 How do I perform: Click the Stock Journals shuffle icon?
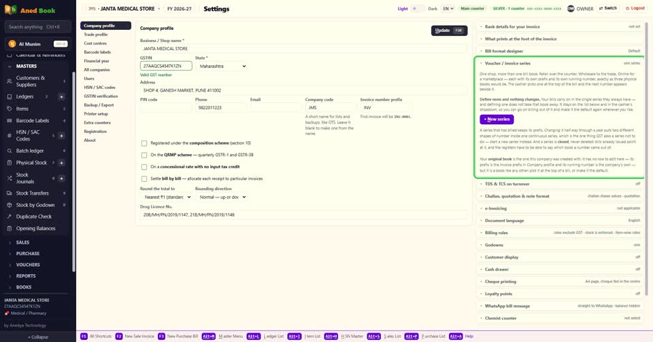click(9, 178)
